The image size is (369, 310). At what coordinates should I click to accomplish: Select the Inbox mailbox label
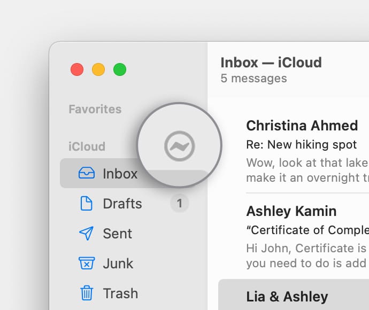120,174
